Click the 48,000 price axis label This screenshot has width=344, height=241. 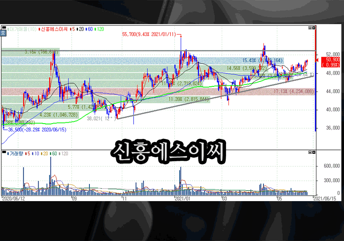pos(333,73)
